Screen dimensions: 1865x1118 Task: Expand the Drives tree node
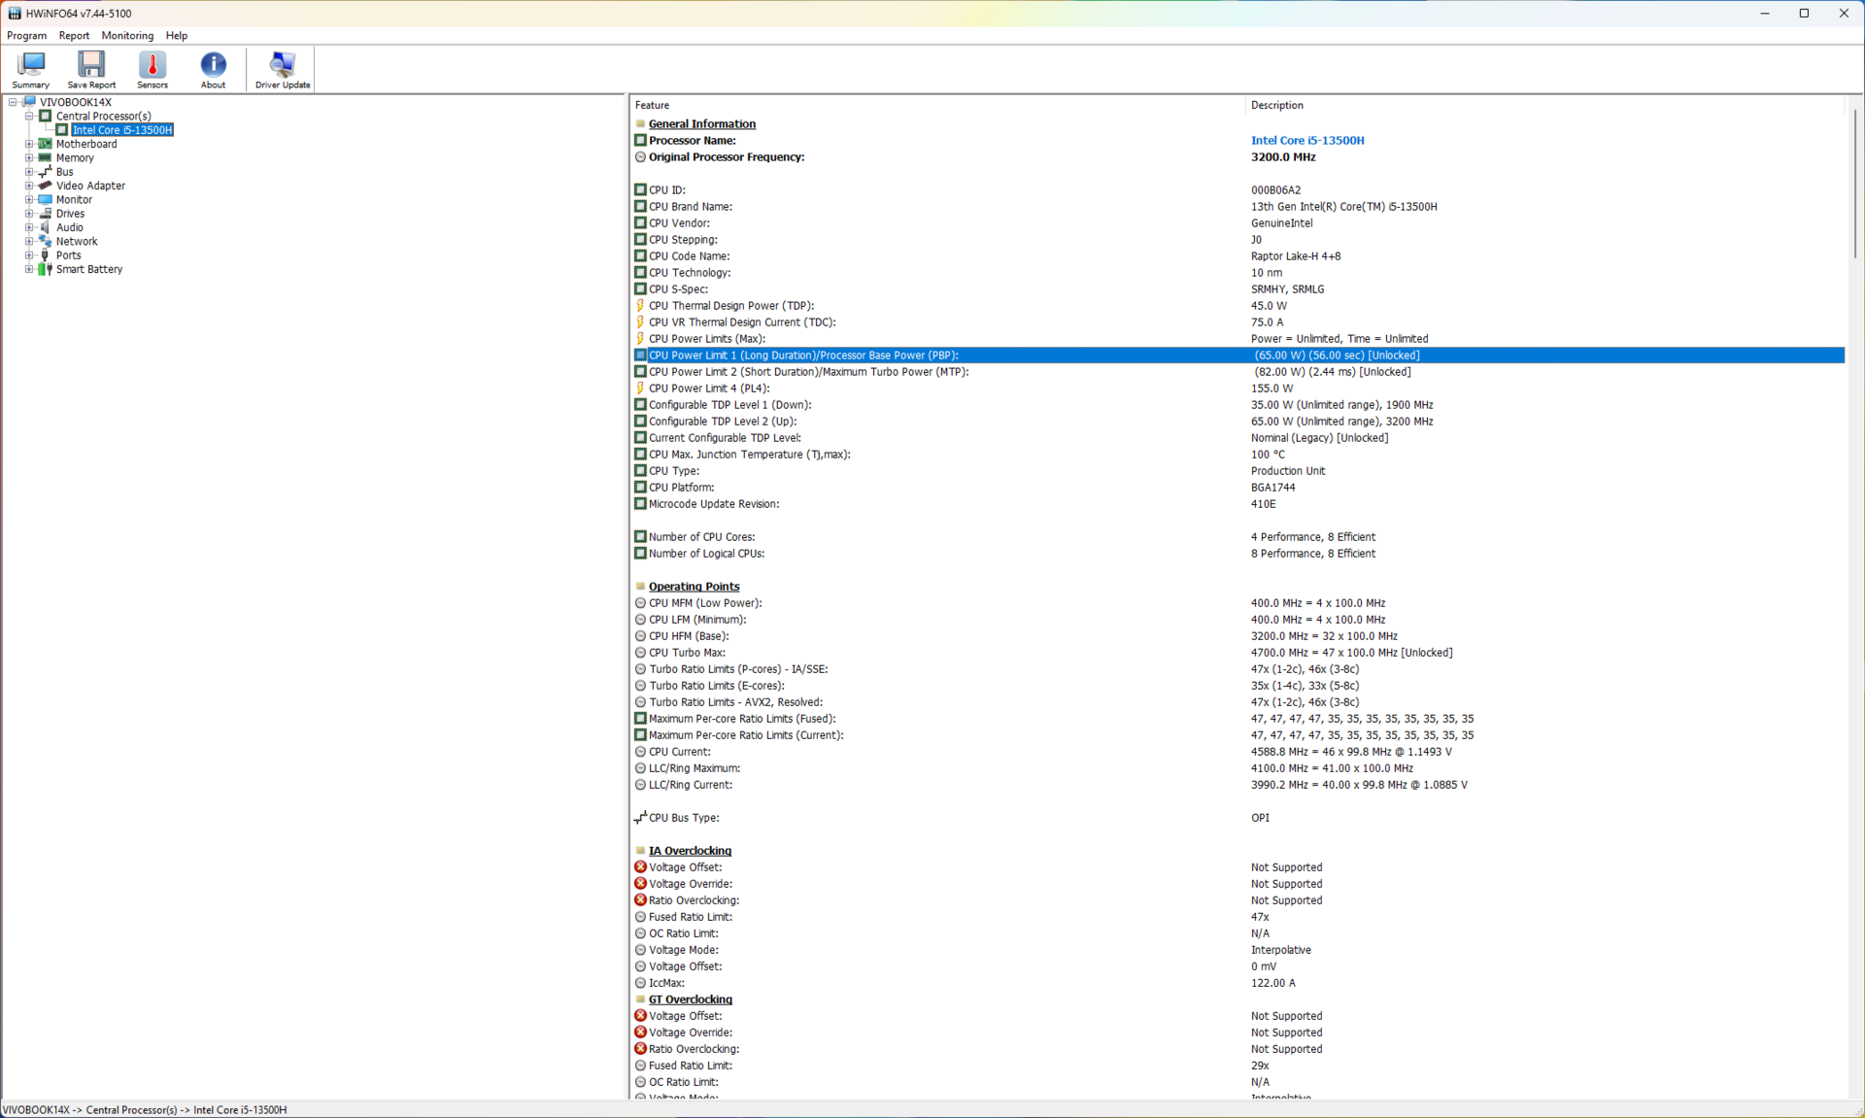click(29, 214)
